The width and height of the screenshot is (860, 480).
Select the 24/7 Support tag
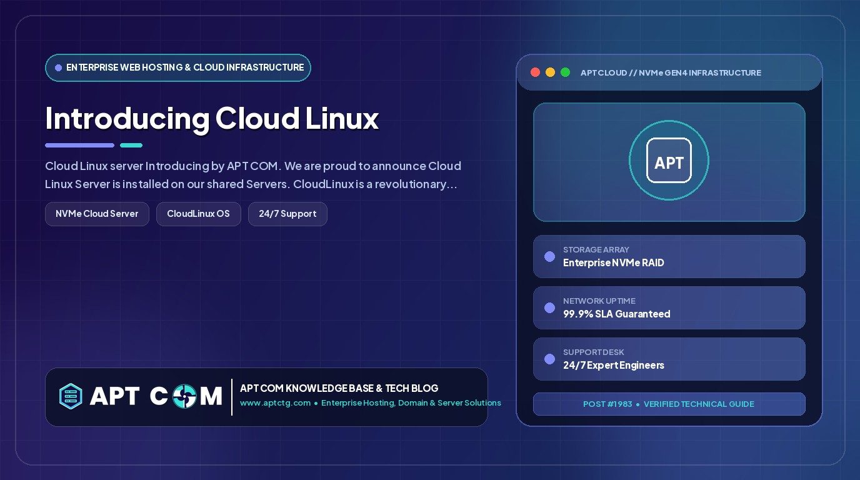(287, 214)
